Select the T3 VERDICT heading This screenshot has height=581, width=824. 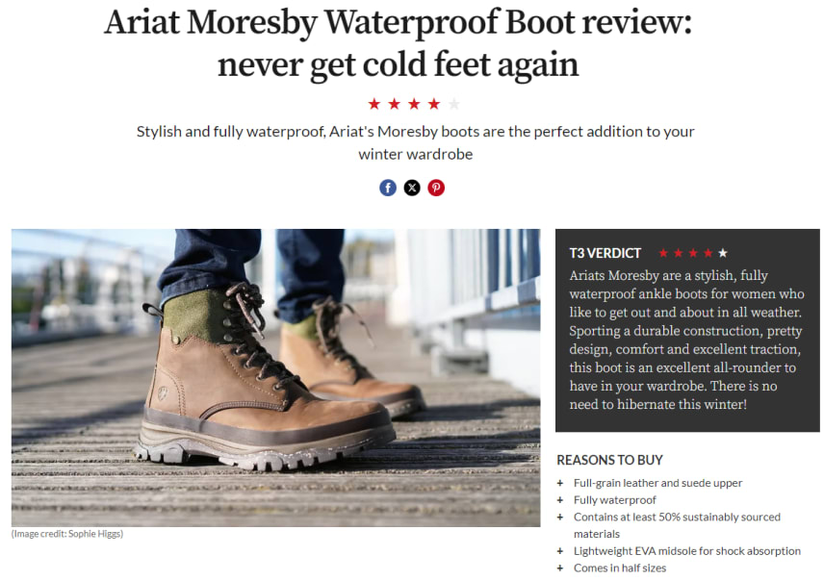[605, 253]
